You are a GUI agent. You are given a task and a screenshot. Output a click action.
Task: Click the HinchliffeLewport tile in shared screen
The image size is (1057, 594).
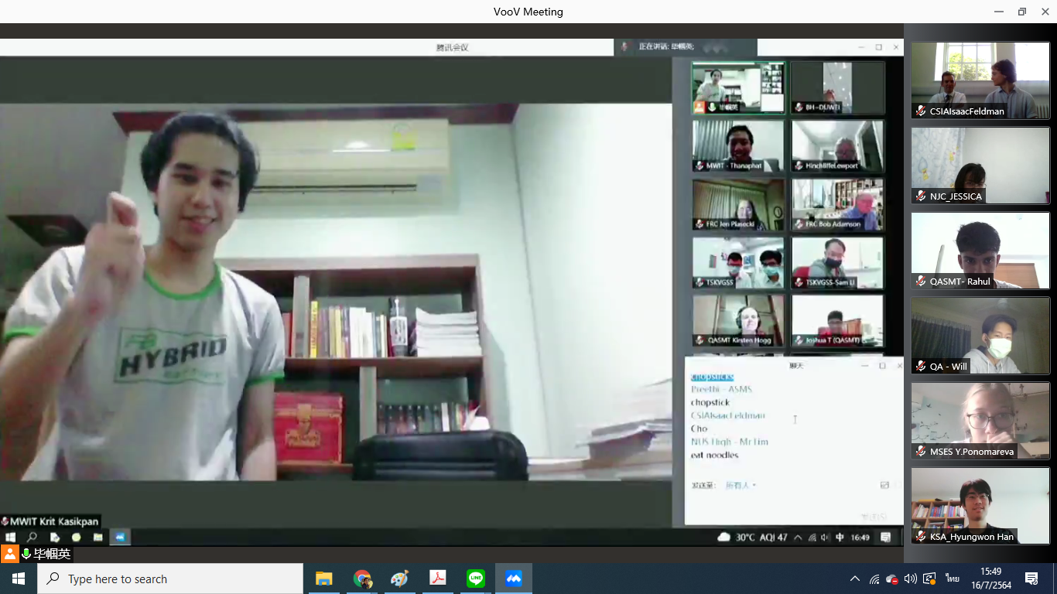coord(837,145)
